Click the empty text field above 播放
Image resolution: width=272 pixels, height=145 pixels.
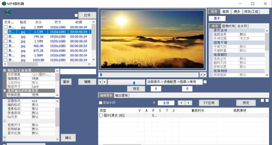pyautogui.click(x=78, y=72)
